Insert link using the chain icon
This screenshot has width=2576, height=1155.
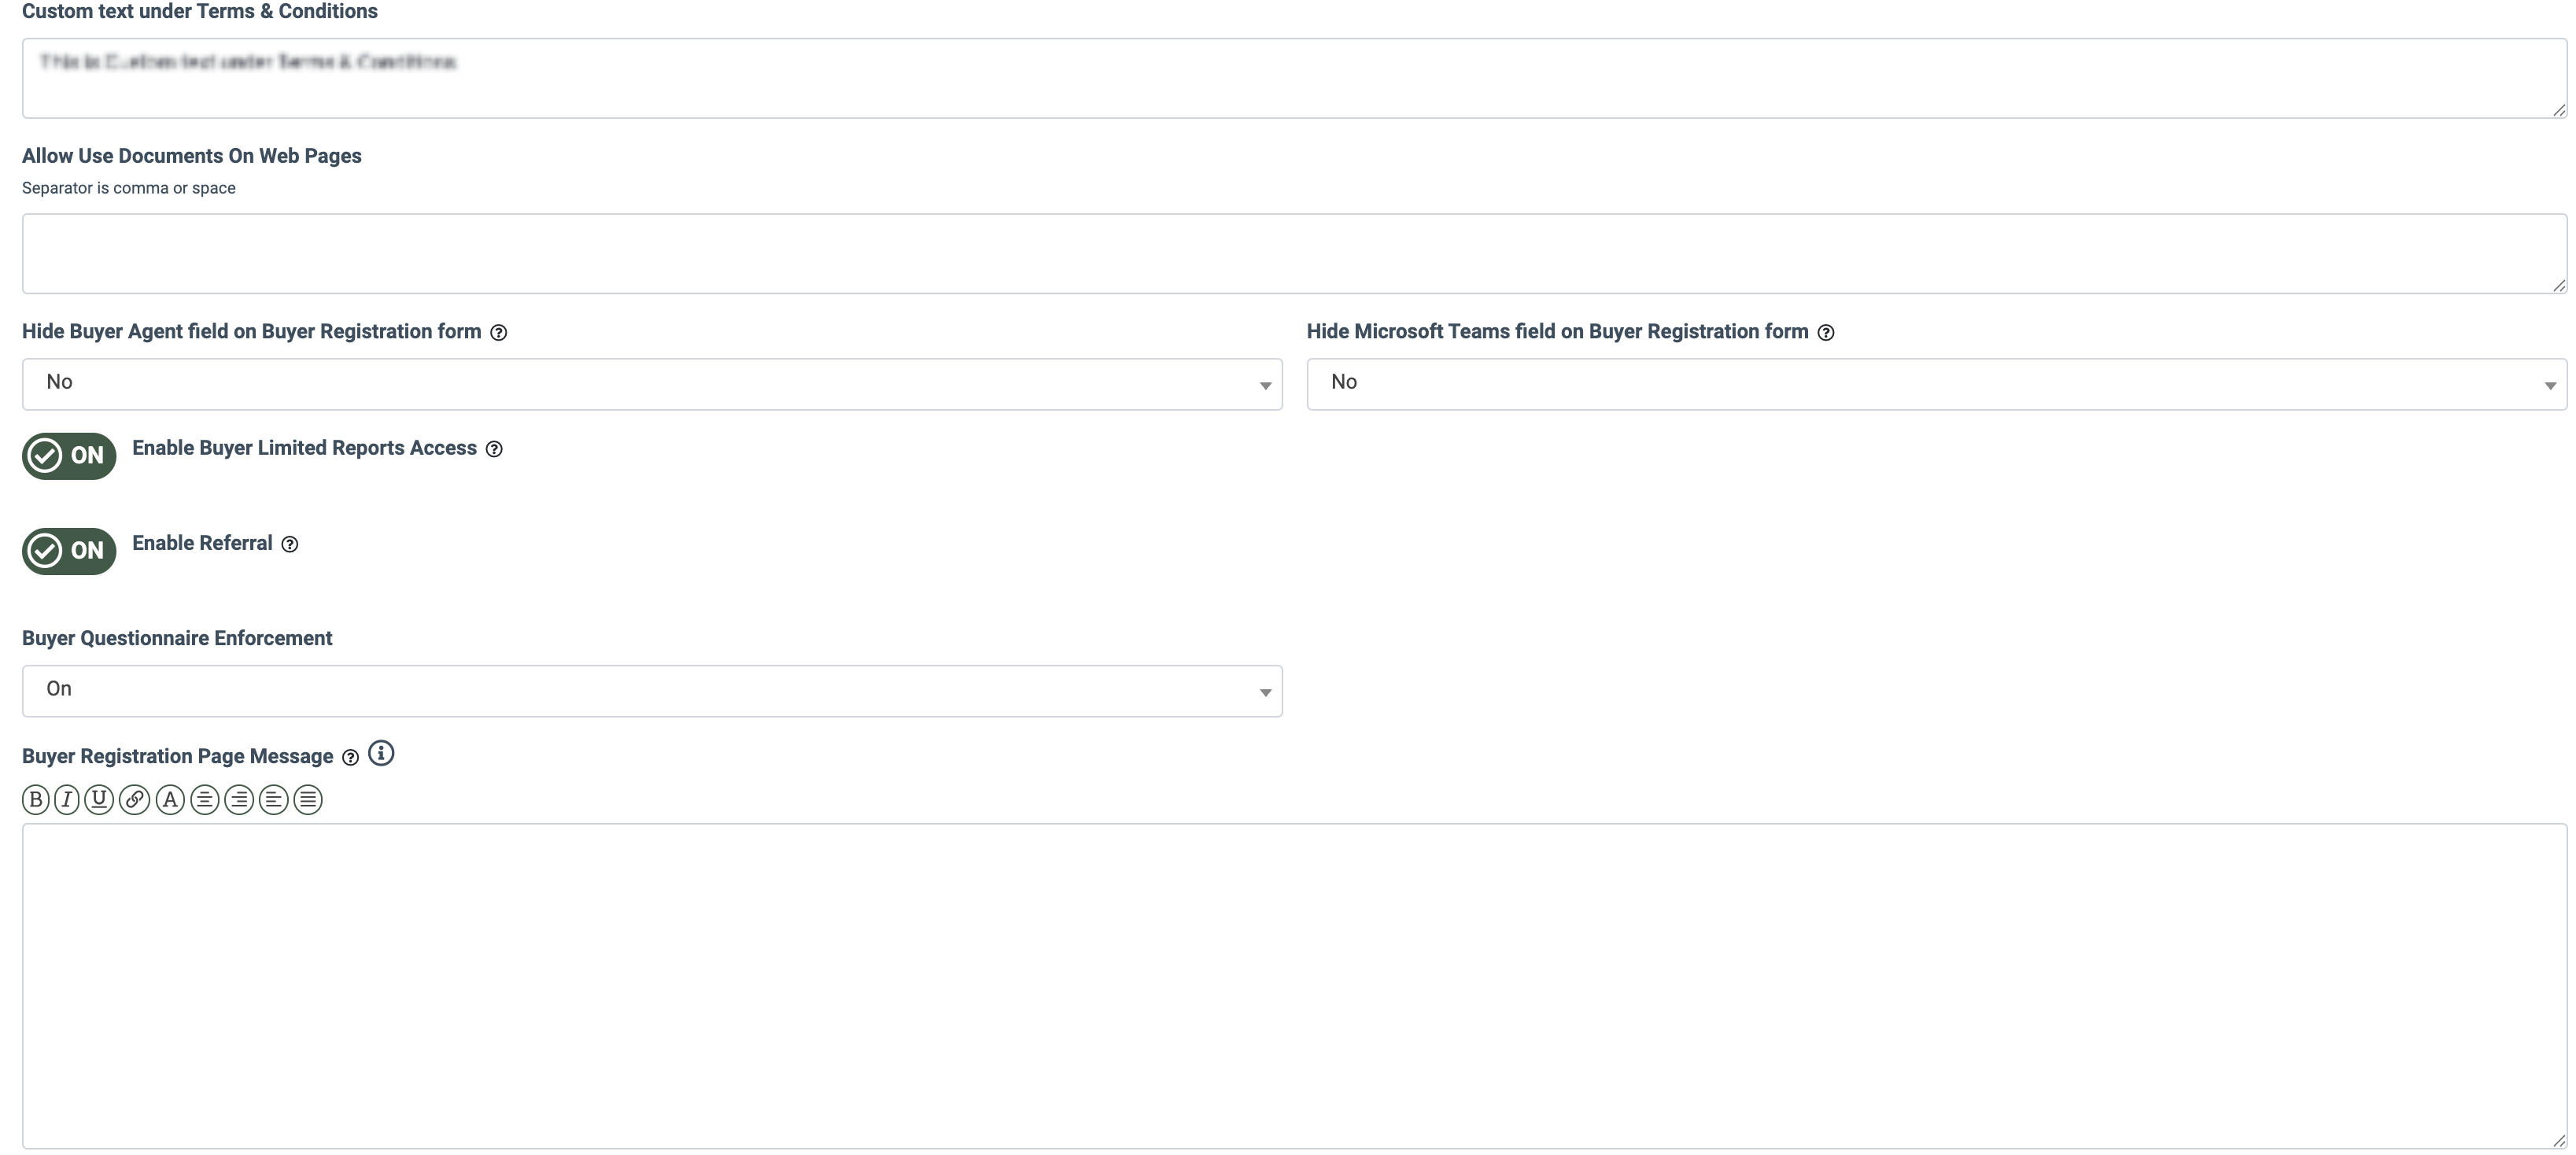134,799
